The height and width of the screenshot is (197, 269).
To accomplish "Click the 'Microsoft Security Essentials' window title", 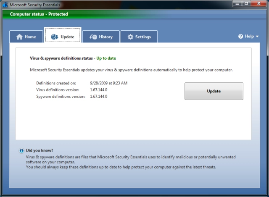I will (35, 5).
